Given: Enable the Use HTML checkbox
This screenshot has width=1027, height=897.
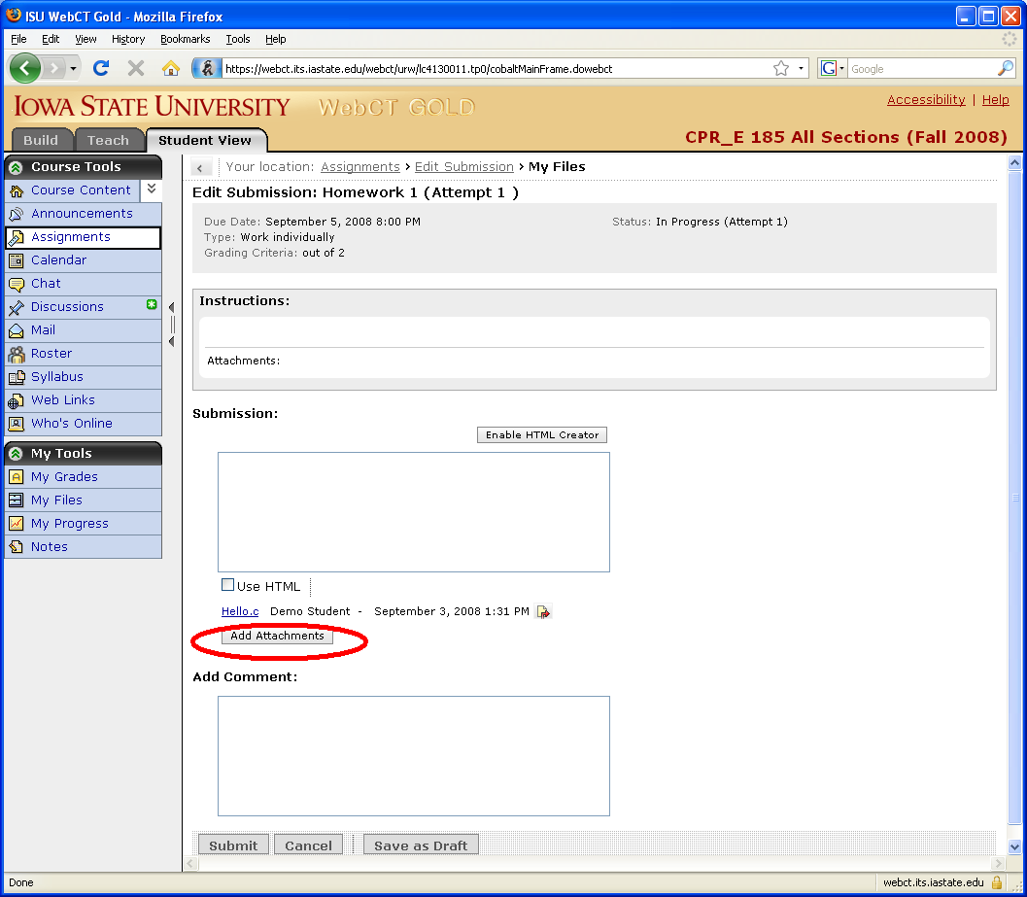Looking at the screenshot, I should (228, 585).
